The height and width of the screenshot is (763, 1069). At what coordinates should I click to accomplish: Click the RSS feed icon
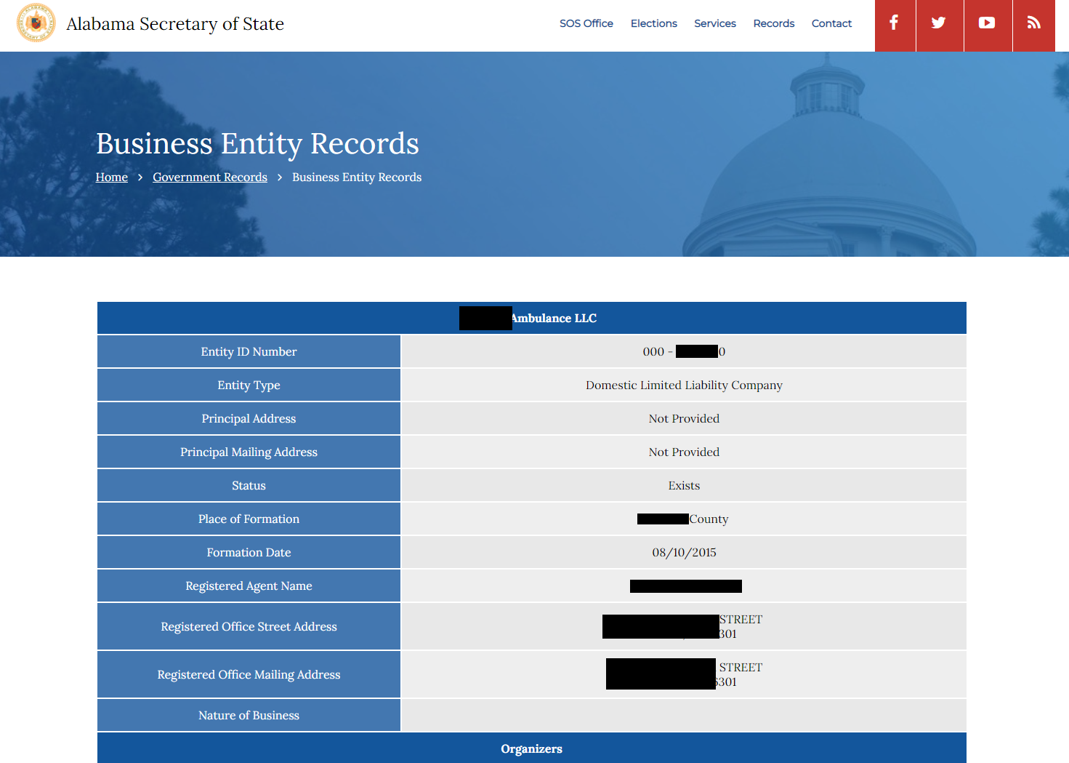(x=1033, y=23)
